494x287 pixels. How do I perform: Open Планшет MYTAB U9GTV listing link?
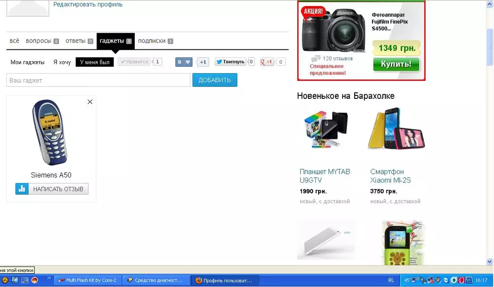point(325,176)
